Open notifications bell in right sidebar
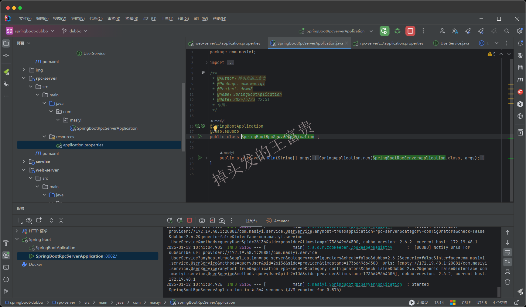Image resolution: width=526 pixels, height=307 pixels. [x=520, y=43]
